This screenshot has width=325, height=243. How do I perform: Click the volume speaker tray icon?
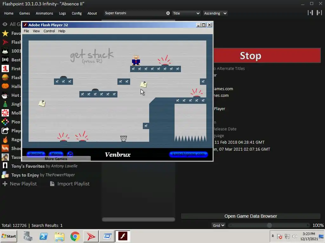coord(295,236)
